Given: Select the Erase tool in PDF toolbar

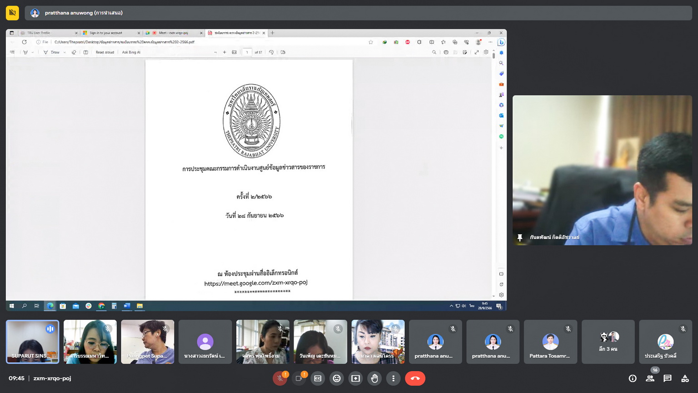Looking at the screenshot, I should pos(74,52).
